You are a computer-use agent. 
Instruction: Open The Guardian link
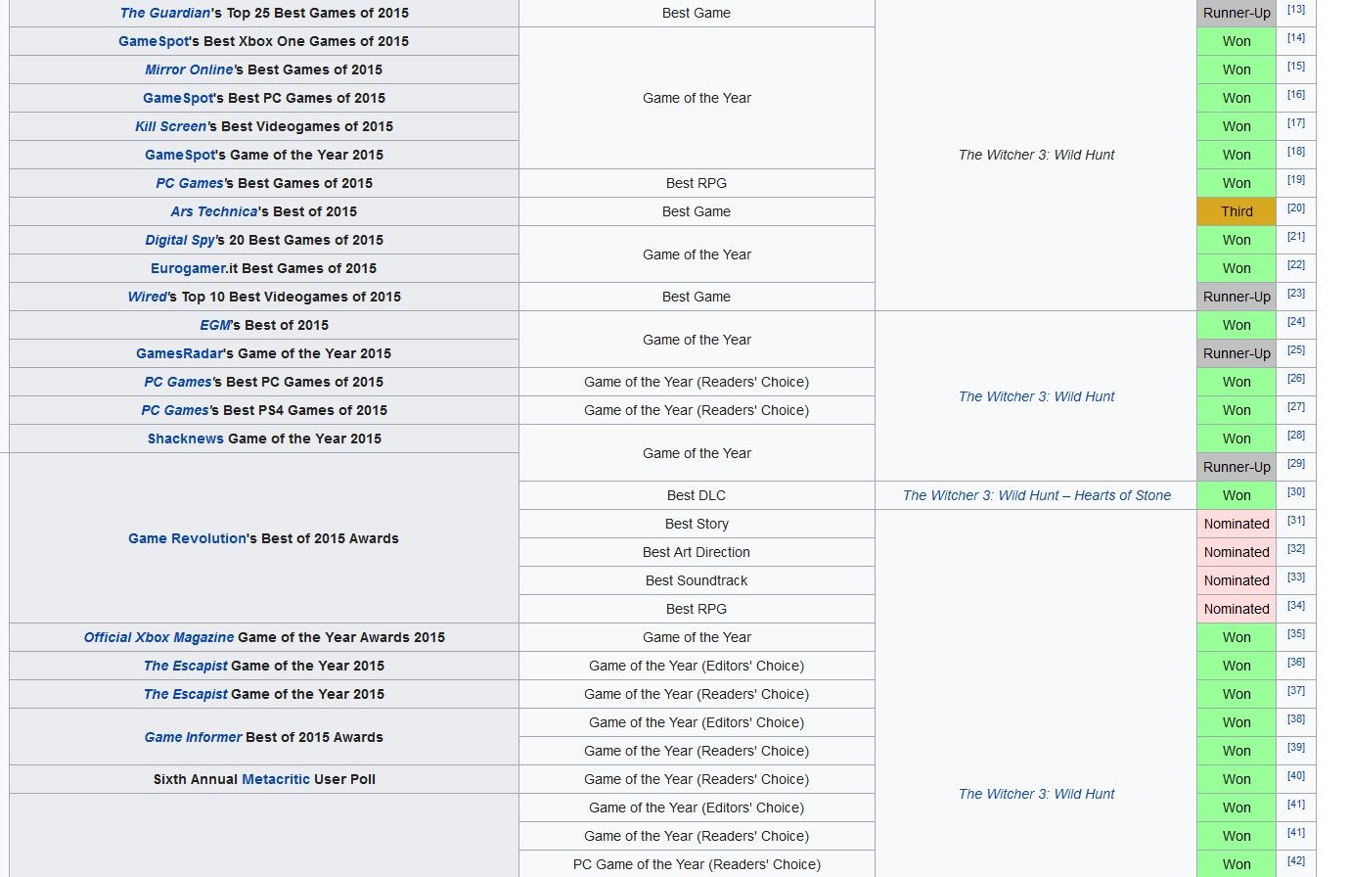[x=165, y=13]
